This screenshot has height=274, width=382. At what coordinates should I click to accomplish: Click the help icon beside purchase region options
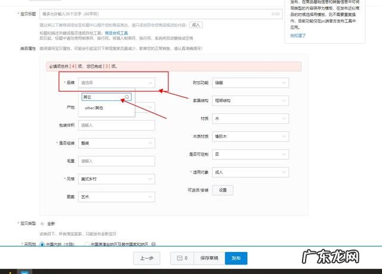point(153,244)
